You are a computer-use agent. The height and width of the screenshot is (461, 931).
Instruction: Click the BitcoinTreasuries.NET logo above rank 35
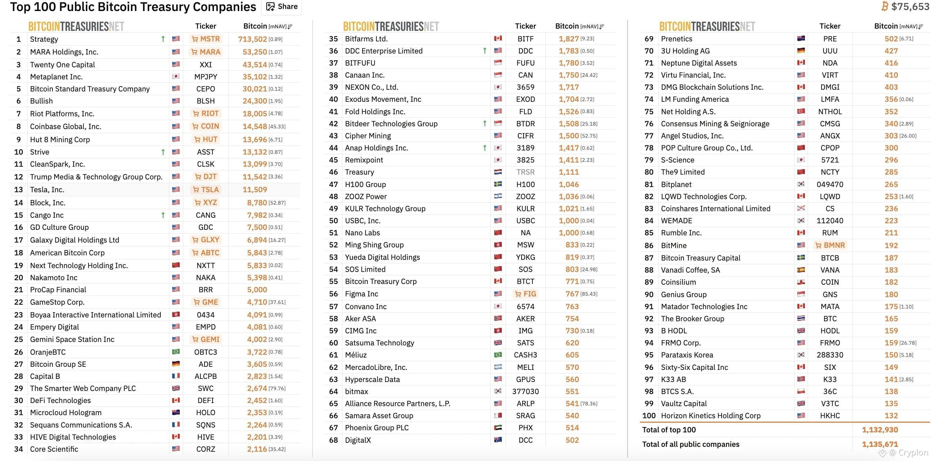point(391,26)
